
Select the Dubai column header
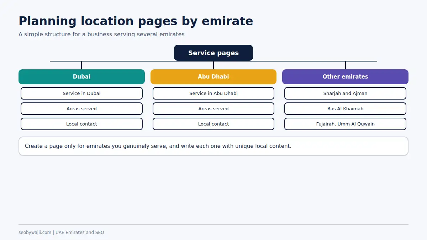point(81,77)
